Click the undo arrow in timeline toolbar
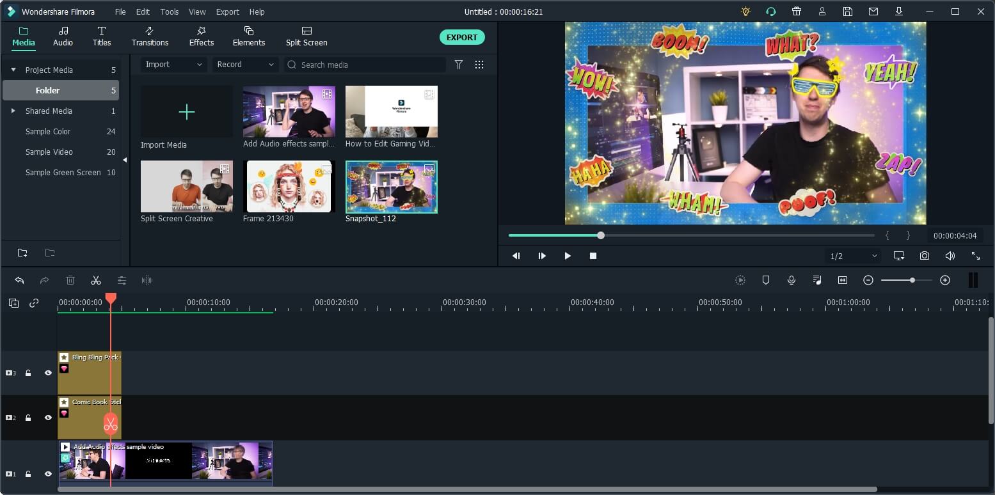 (19, 280)
